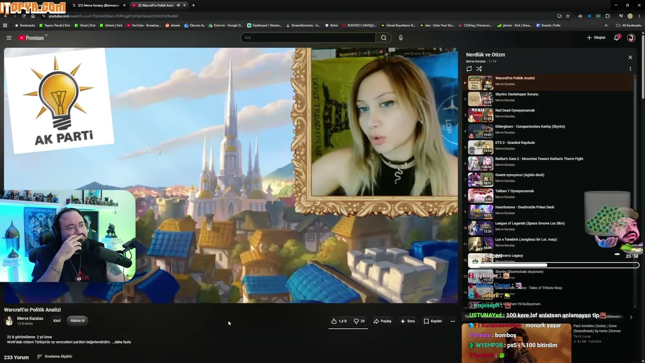Viewport: 645px width, 363px height.
Task: Open the YouTube guide hamburger menu
Action: click(x=9, y=38)
